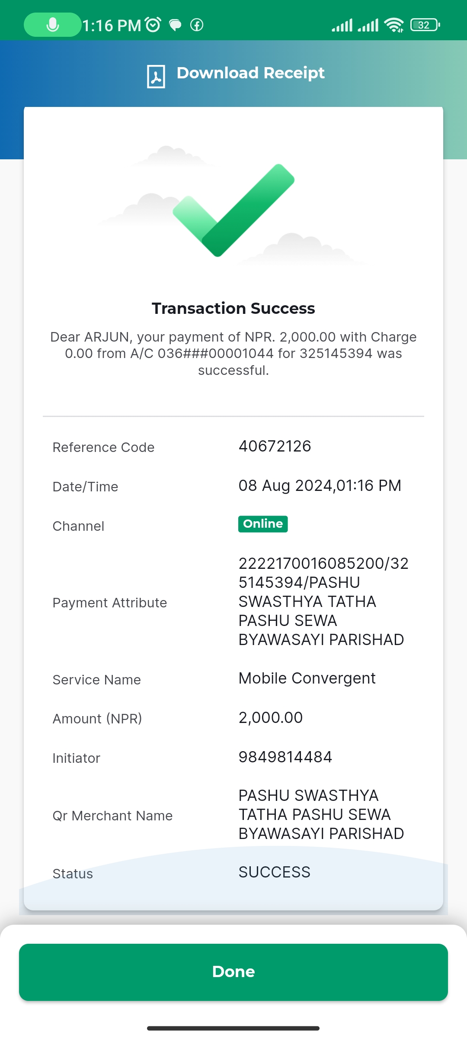This screenshot has width=467, height=1039.
Task: Tap the Wi-Fi status icon
Action: (394, 25)
